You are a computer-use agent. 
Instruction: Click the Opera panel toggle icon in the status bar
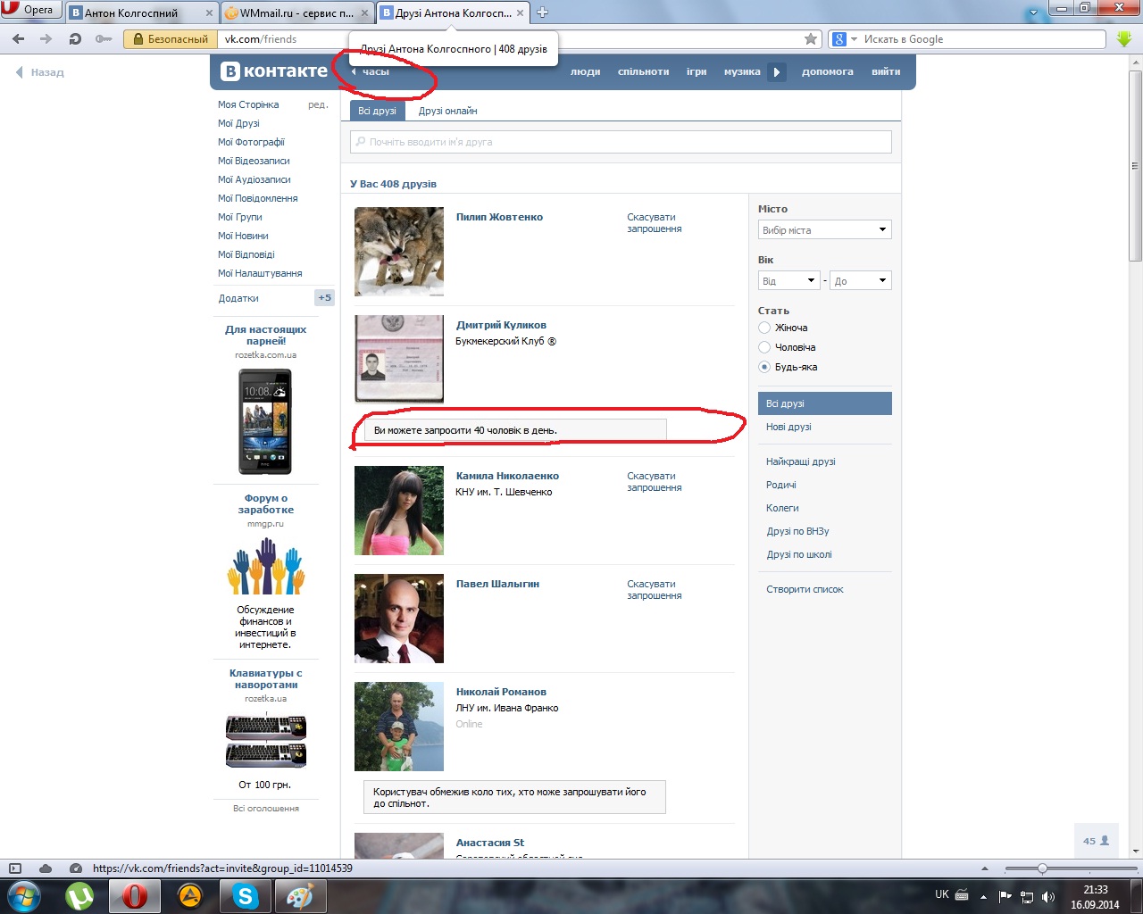[14, 868]
